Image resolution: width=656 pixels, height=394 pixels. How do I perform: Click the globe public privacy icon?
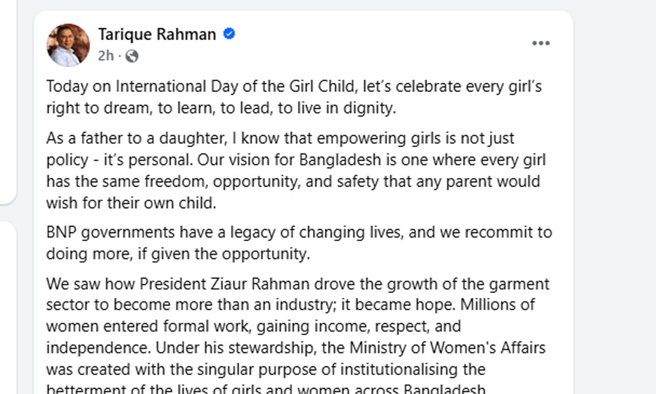132,56
